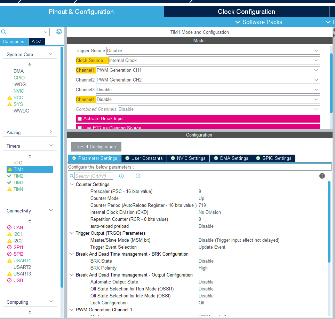This screenshot has height=319, width=335.
Task: Open the Channel3 dropdown
Action: point(208,90)
